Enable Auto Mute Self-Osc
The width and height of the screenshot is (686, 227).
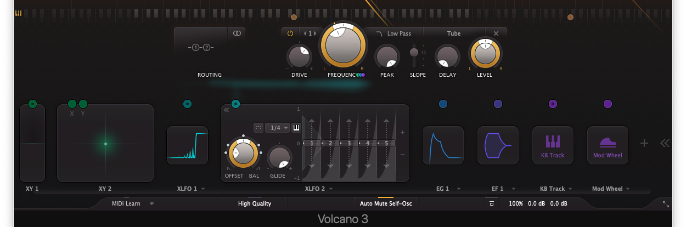coord(385,203)
